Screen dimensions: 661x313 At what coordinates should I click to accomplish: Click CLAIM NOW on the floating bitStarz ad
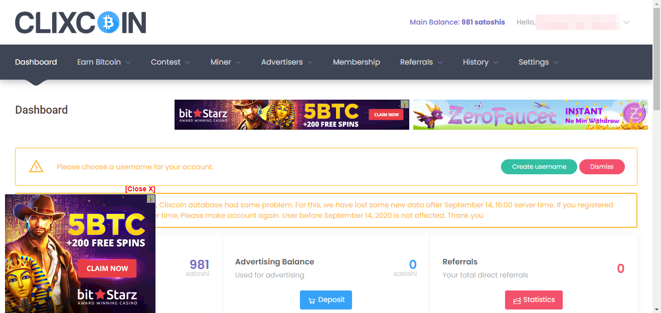pos(107,268)
